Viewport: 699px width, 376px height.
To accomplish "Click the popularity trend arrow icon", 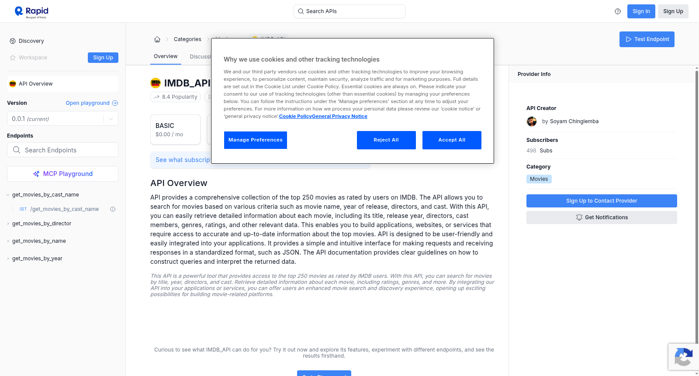I will pyautogui.click(x=157, y=97).
